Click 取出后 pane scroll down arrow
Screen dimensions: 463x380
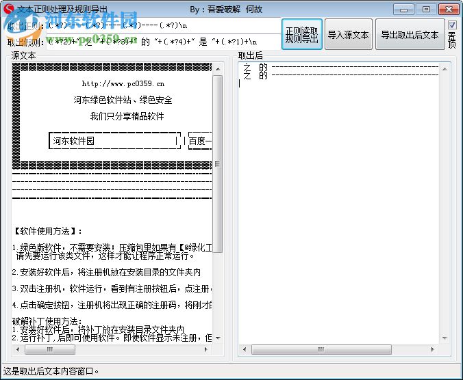[445, 338]
